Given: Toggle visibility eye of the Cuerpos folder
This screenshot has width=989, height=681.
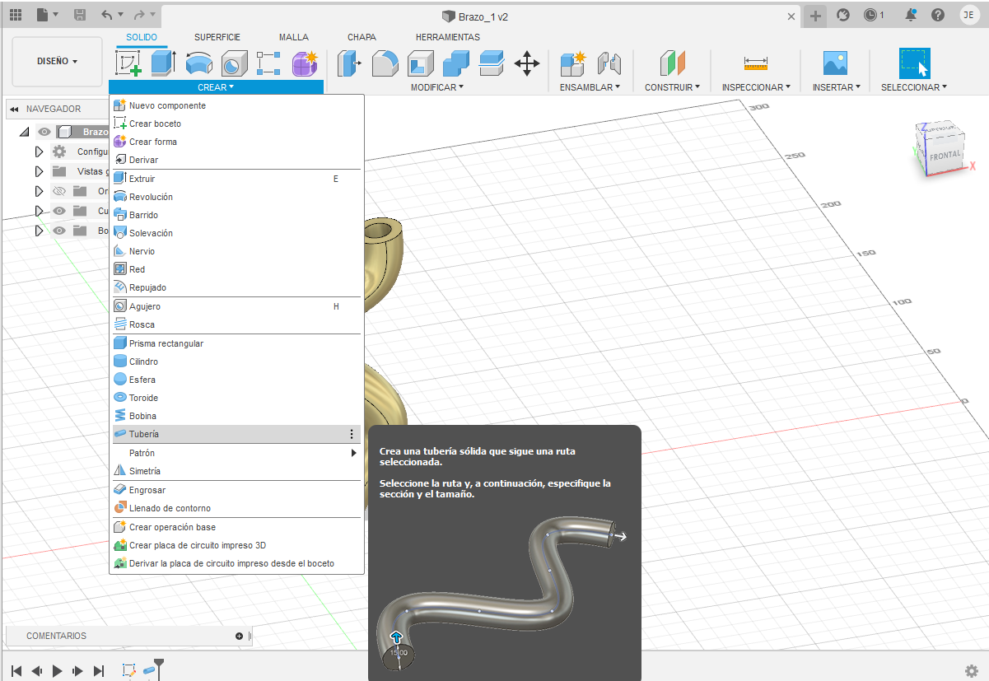Looking at the screenshot, I should point(59,211).
